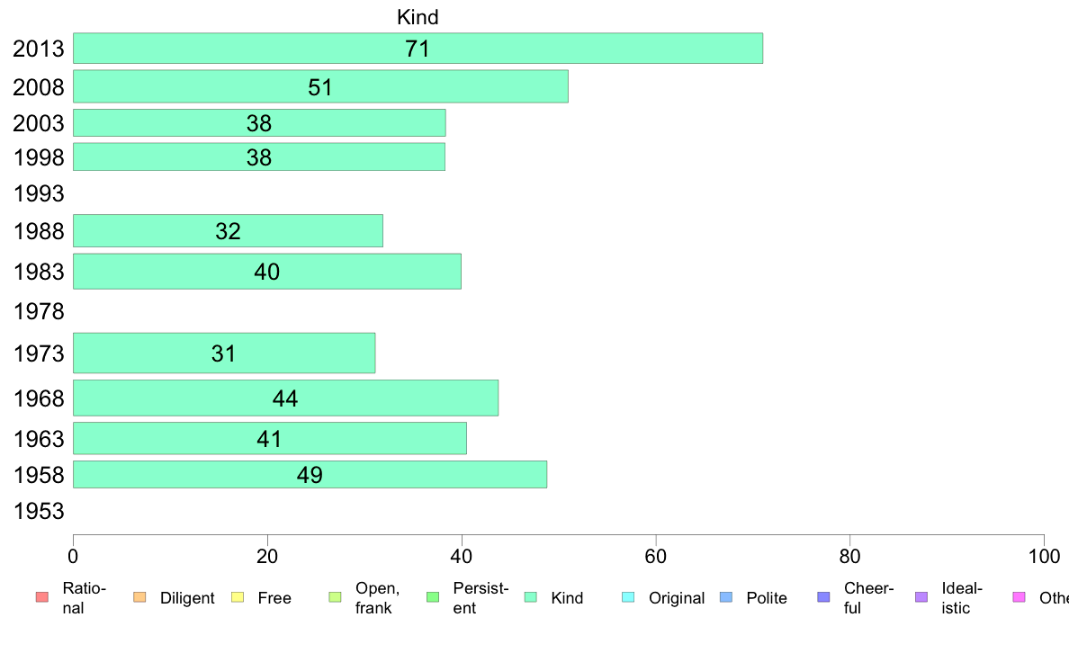1069x662 pixels.
Task: Select the 1993 year axis label
Action: [39, 193]
